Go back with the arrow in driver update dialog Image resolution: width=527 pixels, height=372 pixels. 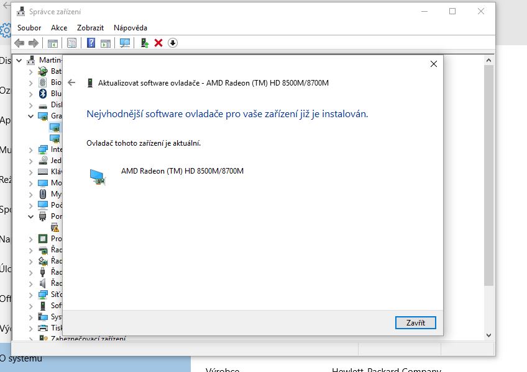71,82
